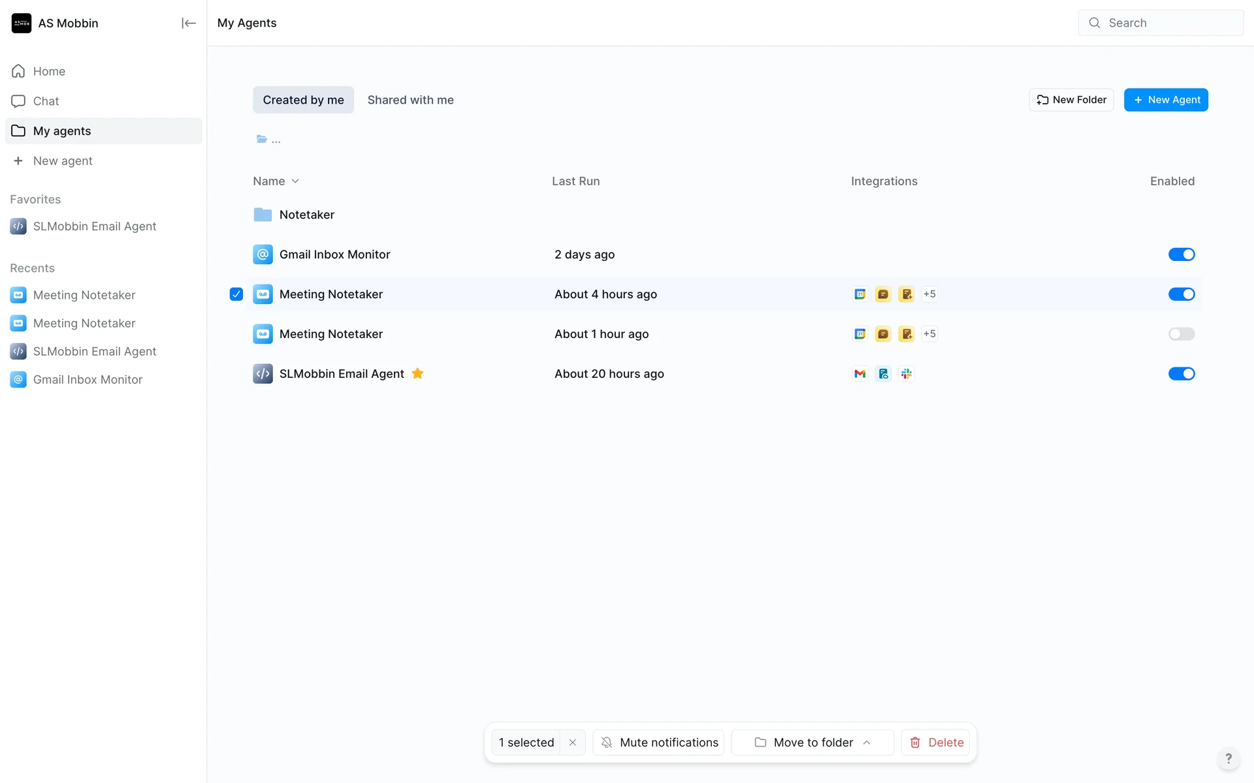Clear the selection with the X icon

pos(572,743)
